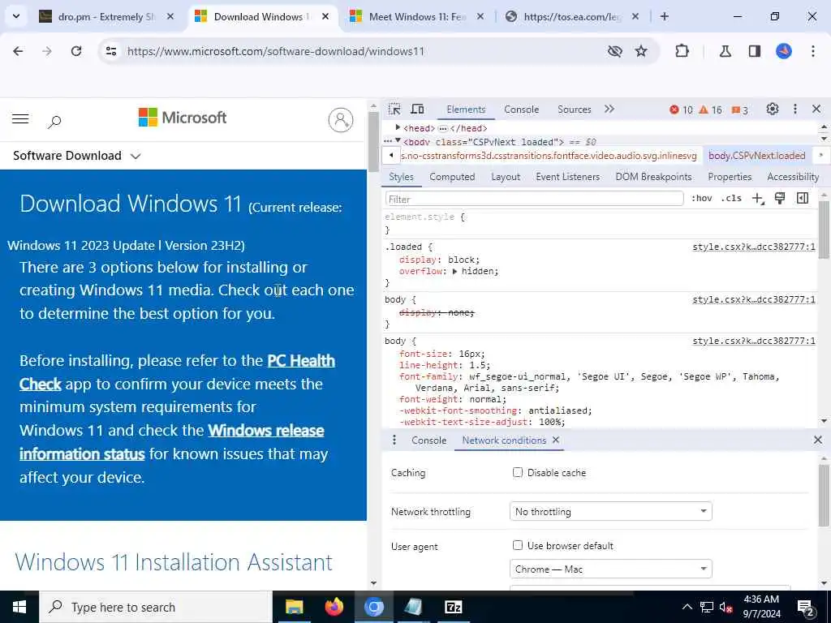831x623 pixels.
Task: Toggle :hov element state button
Action: tap(702, 198)
